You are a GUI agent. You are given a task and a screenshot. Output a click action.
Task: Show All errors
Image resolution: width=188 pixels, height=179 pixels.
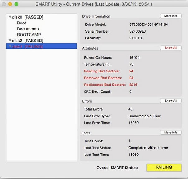171,101
